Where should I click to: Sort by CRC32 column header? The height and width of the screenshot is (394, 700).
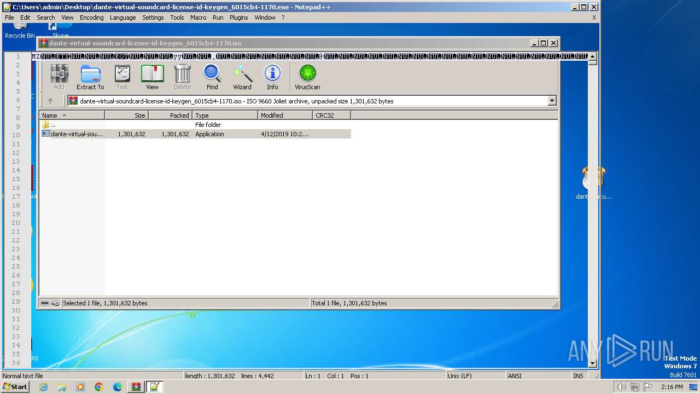[331, 115]
